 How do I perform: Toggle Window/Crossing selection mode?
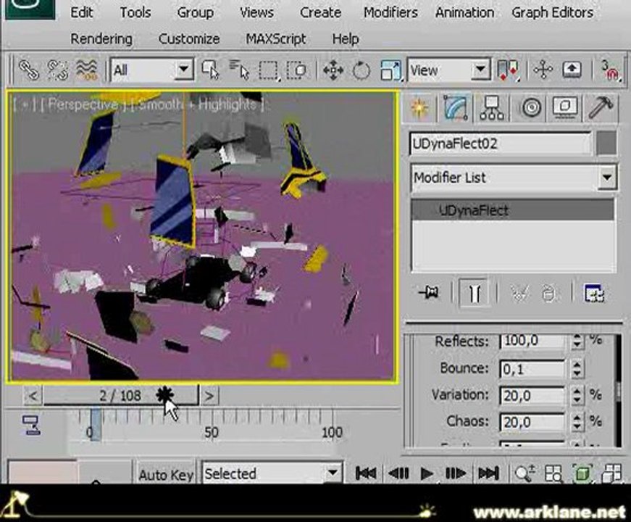pos(297,70)
